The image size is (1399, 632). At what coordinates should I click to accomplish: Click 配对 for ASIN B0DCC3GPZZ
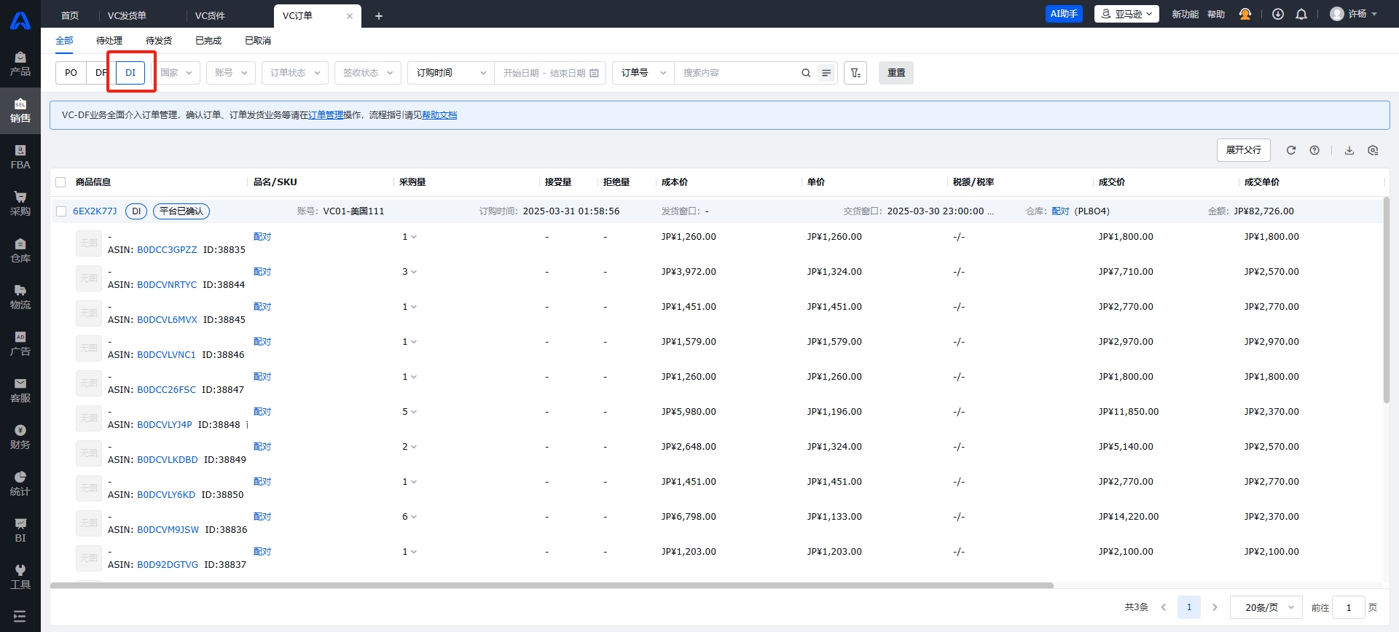pos(262,237)
